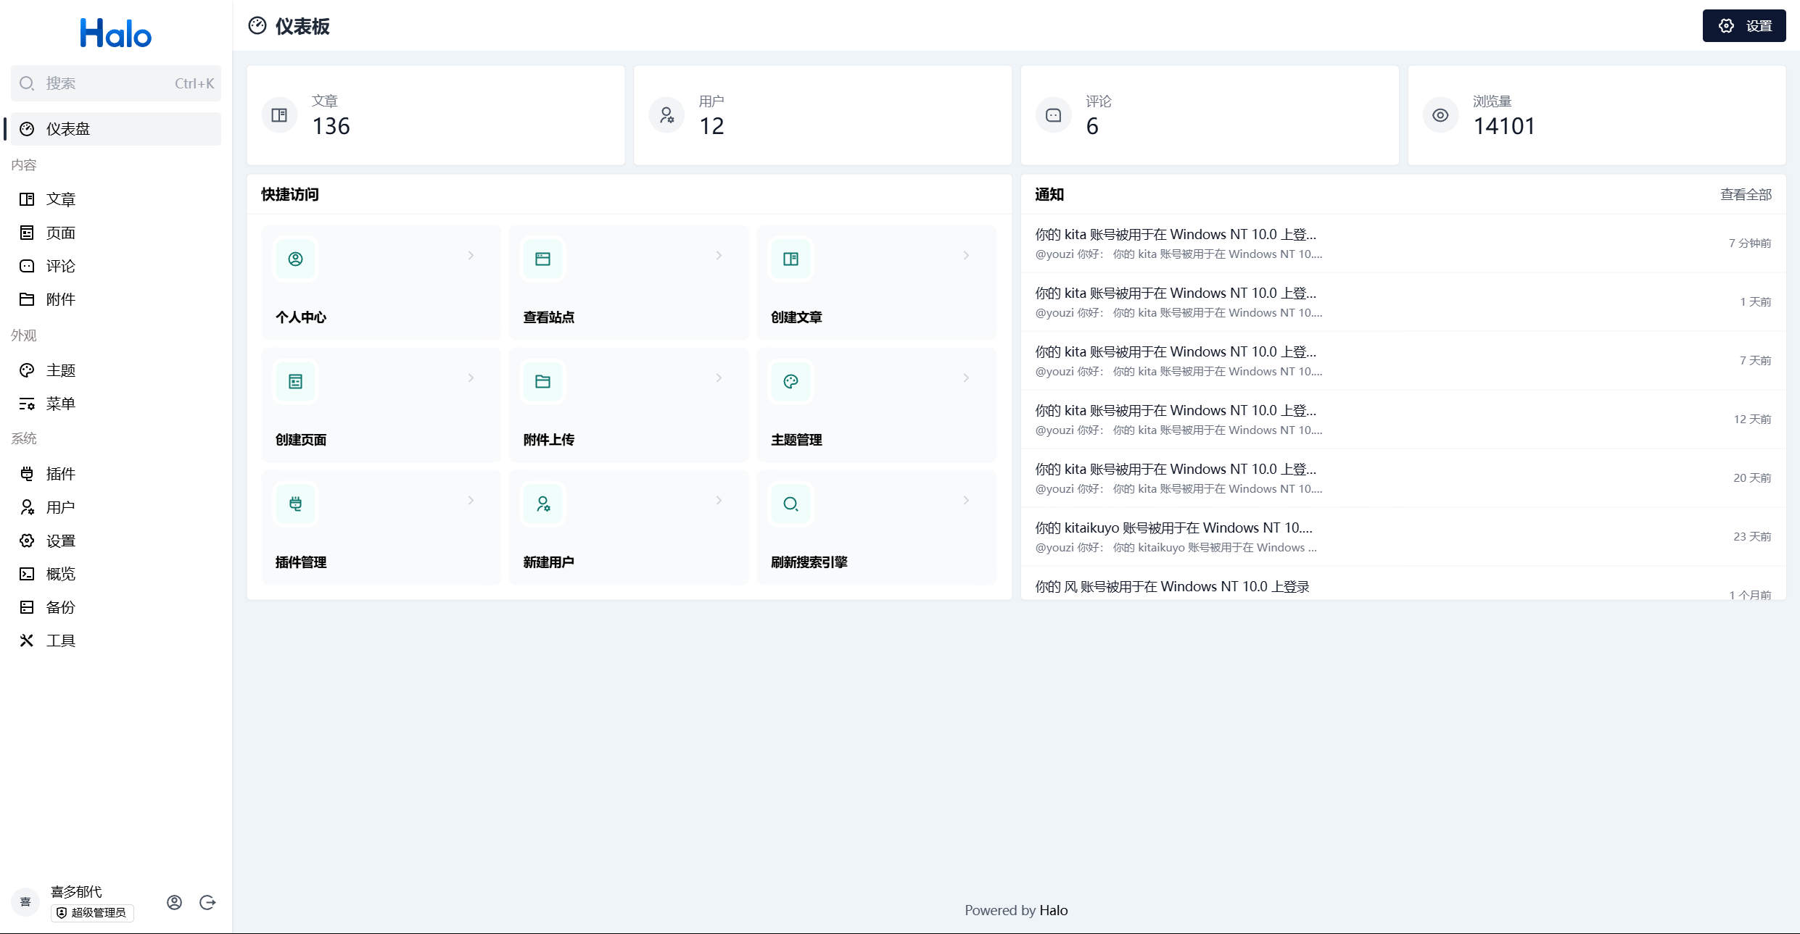The height and width of the screenshot is (934, 1800).
Task: Open the kitaikuyo login notification
Action: [x=1403, y=537]
